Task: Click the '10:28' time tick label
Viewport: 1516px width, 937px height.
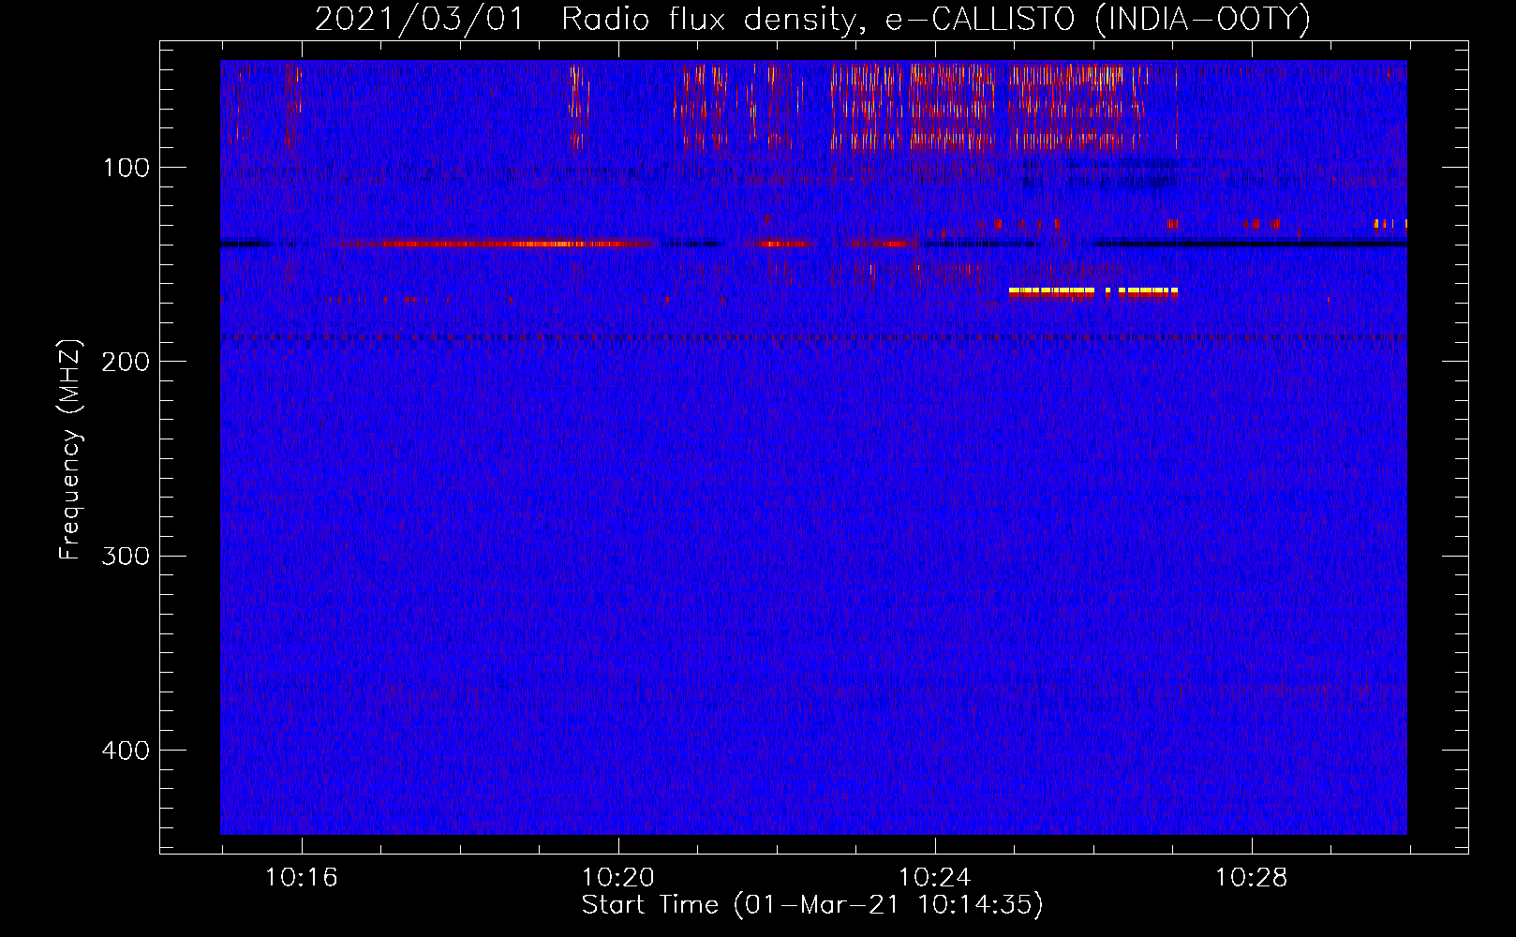Action: [x=1252, y=878]
